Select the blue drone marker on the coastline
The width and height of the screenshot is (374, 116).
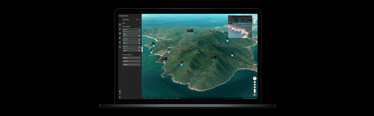pos(164,63)
